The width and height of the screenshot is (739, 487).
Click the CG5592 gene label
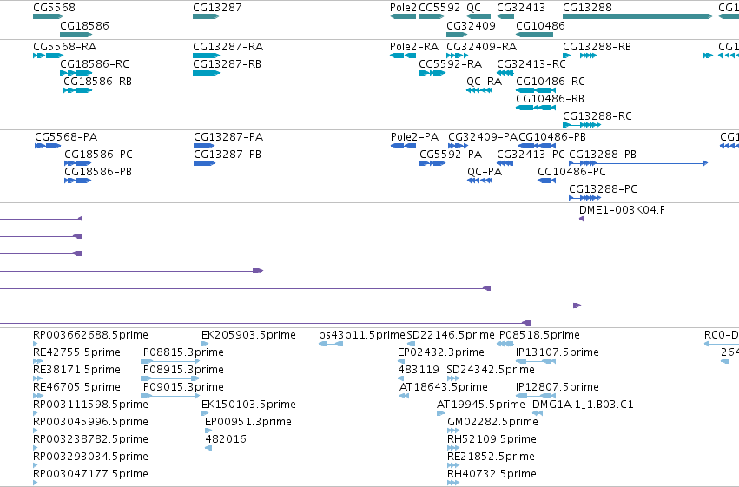pos(439,8)
